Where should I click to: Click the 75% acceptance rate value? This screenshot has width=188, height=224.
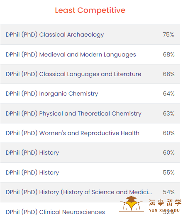[x=168, y=35]
